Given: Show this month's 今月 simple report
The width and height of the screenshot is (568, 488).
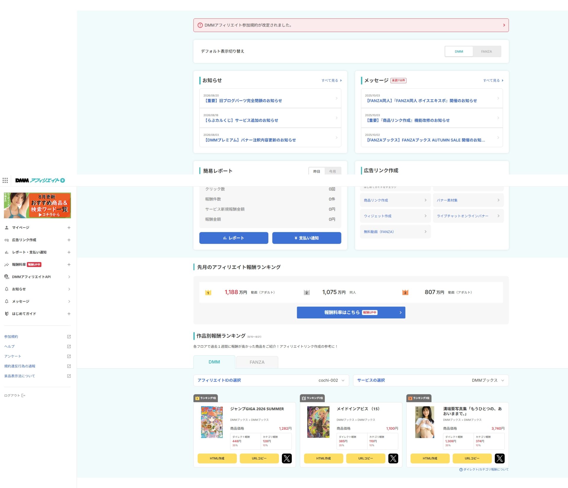Looking at the screenshot, I should coord(333,171).
